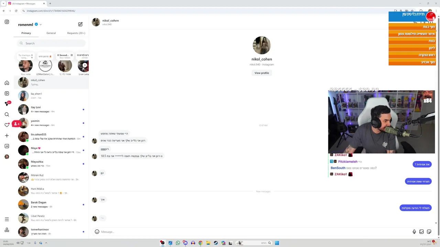
Task: Open conversation with lia_ohen1
Action: [x=51, y=96]
